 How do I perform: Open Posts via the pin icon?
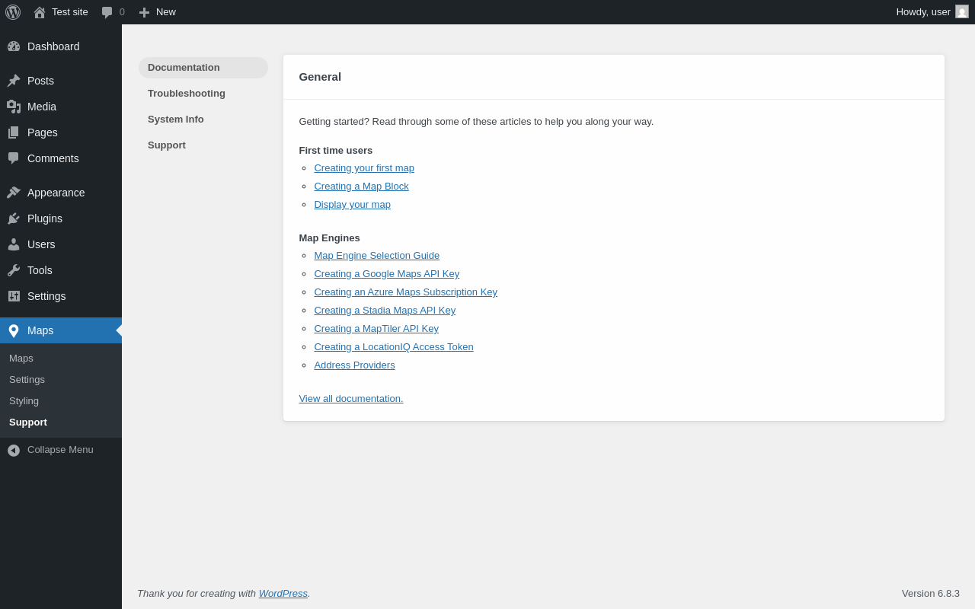[14, 81]
